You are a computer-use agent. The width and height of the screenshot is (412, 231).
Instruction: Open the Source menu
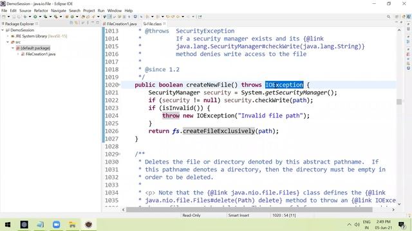(25, 11)
